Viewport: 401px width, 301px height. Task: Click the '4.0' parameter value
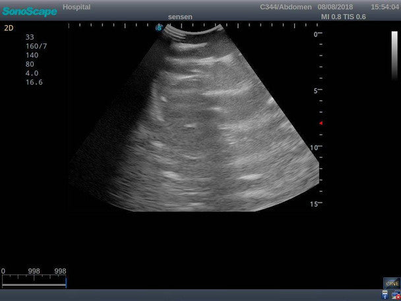pos(32,73)
